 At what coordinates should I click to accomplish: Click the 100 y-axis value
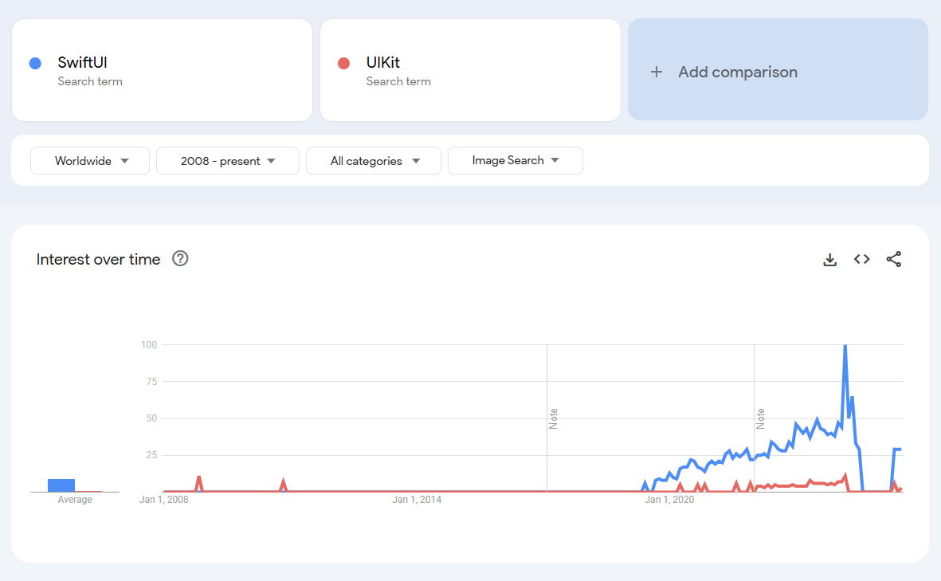(149, 344)
